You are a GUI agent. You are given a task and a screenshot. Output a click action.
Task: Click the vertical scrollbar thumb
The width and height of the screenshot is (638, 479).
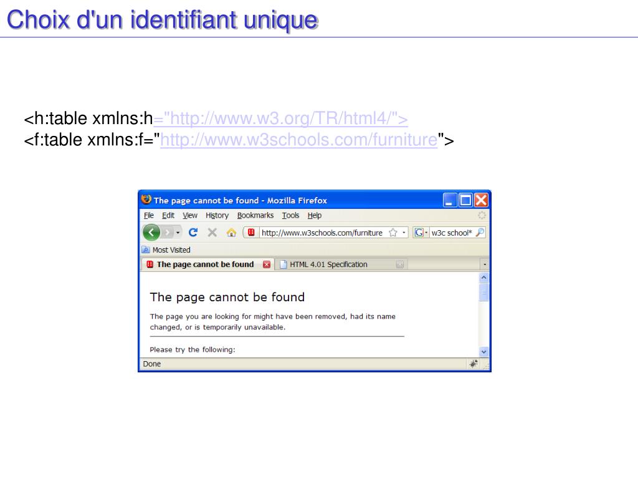(483, 292)
